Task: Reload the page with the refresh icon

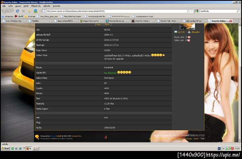Action: click(17, 11)
